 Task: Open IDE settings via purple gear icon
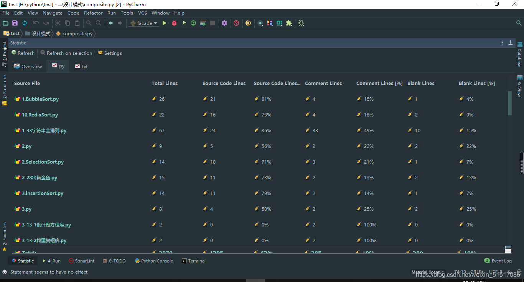(x=224, y=23)
